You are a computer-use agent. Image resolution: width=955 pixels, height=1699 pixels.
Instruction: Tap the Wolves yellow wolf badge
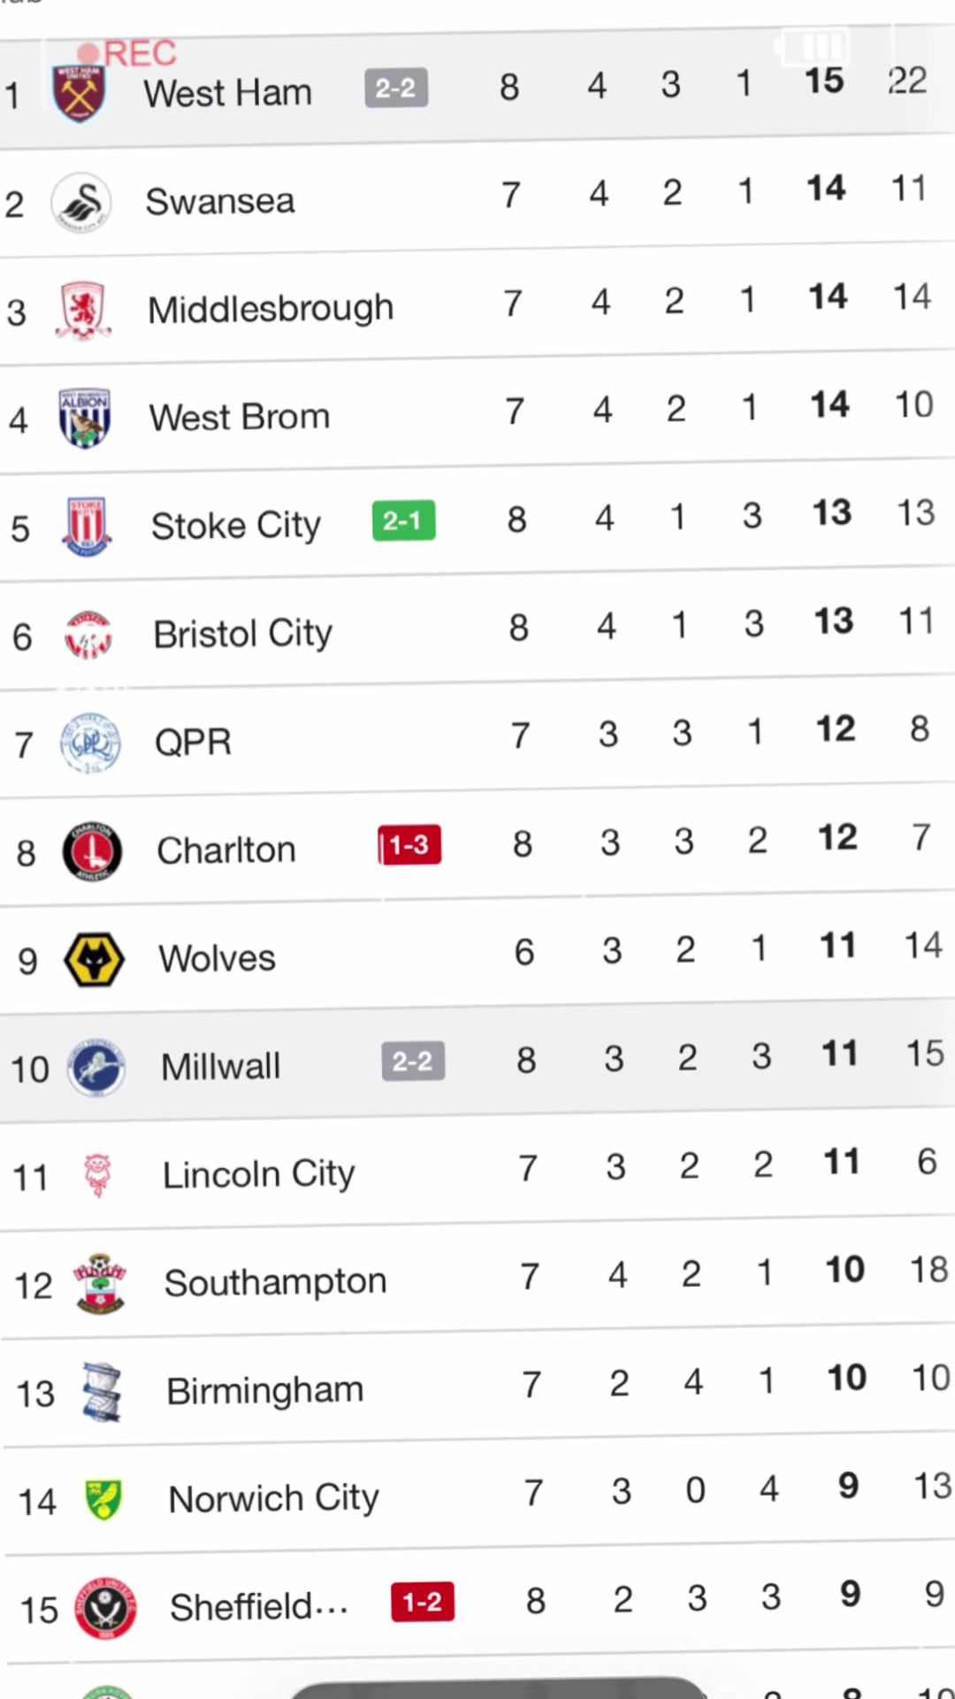(x=94, y=959)
